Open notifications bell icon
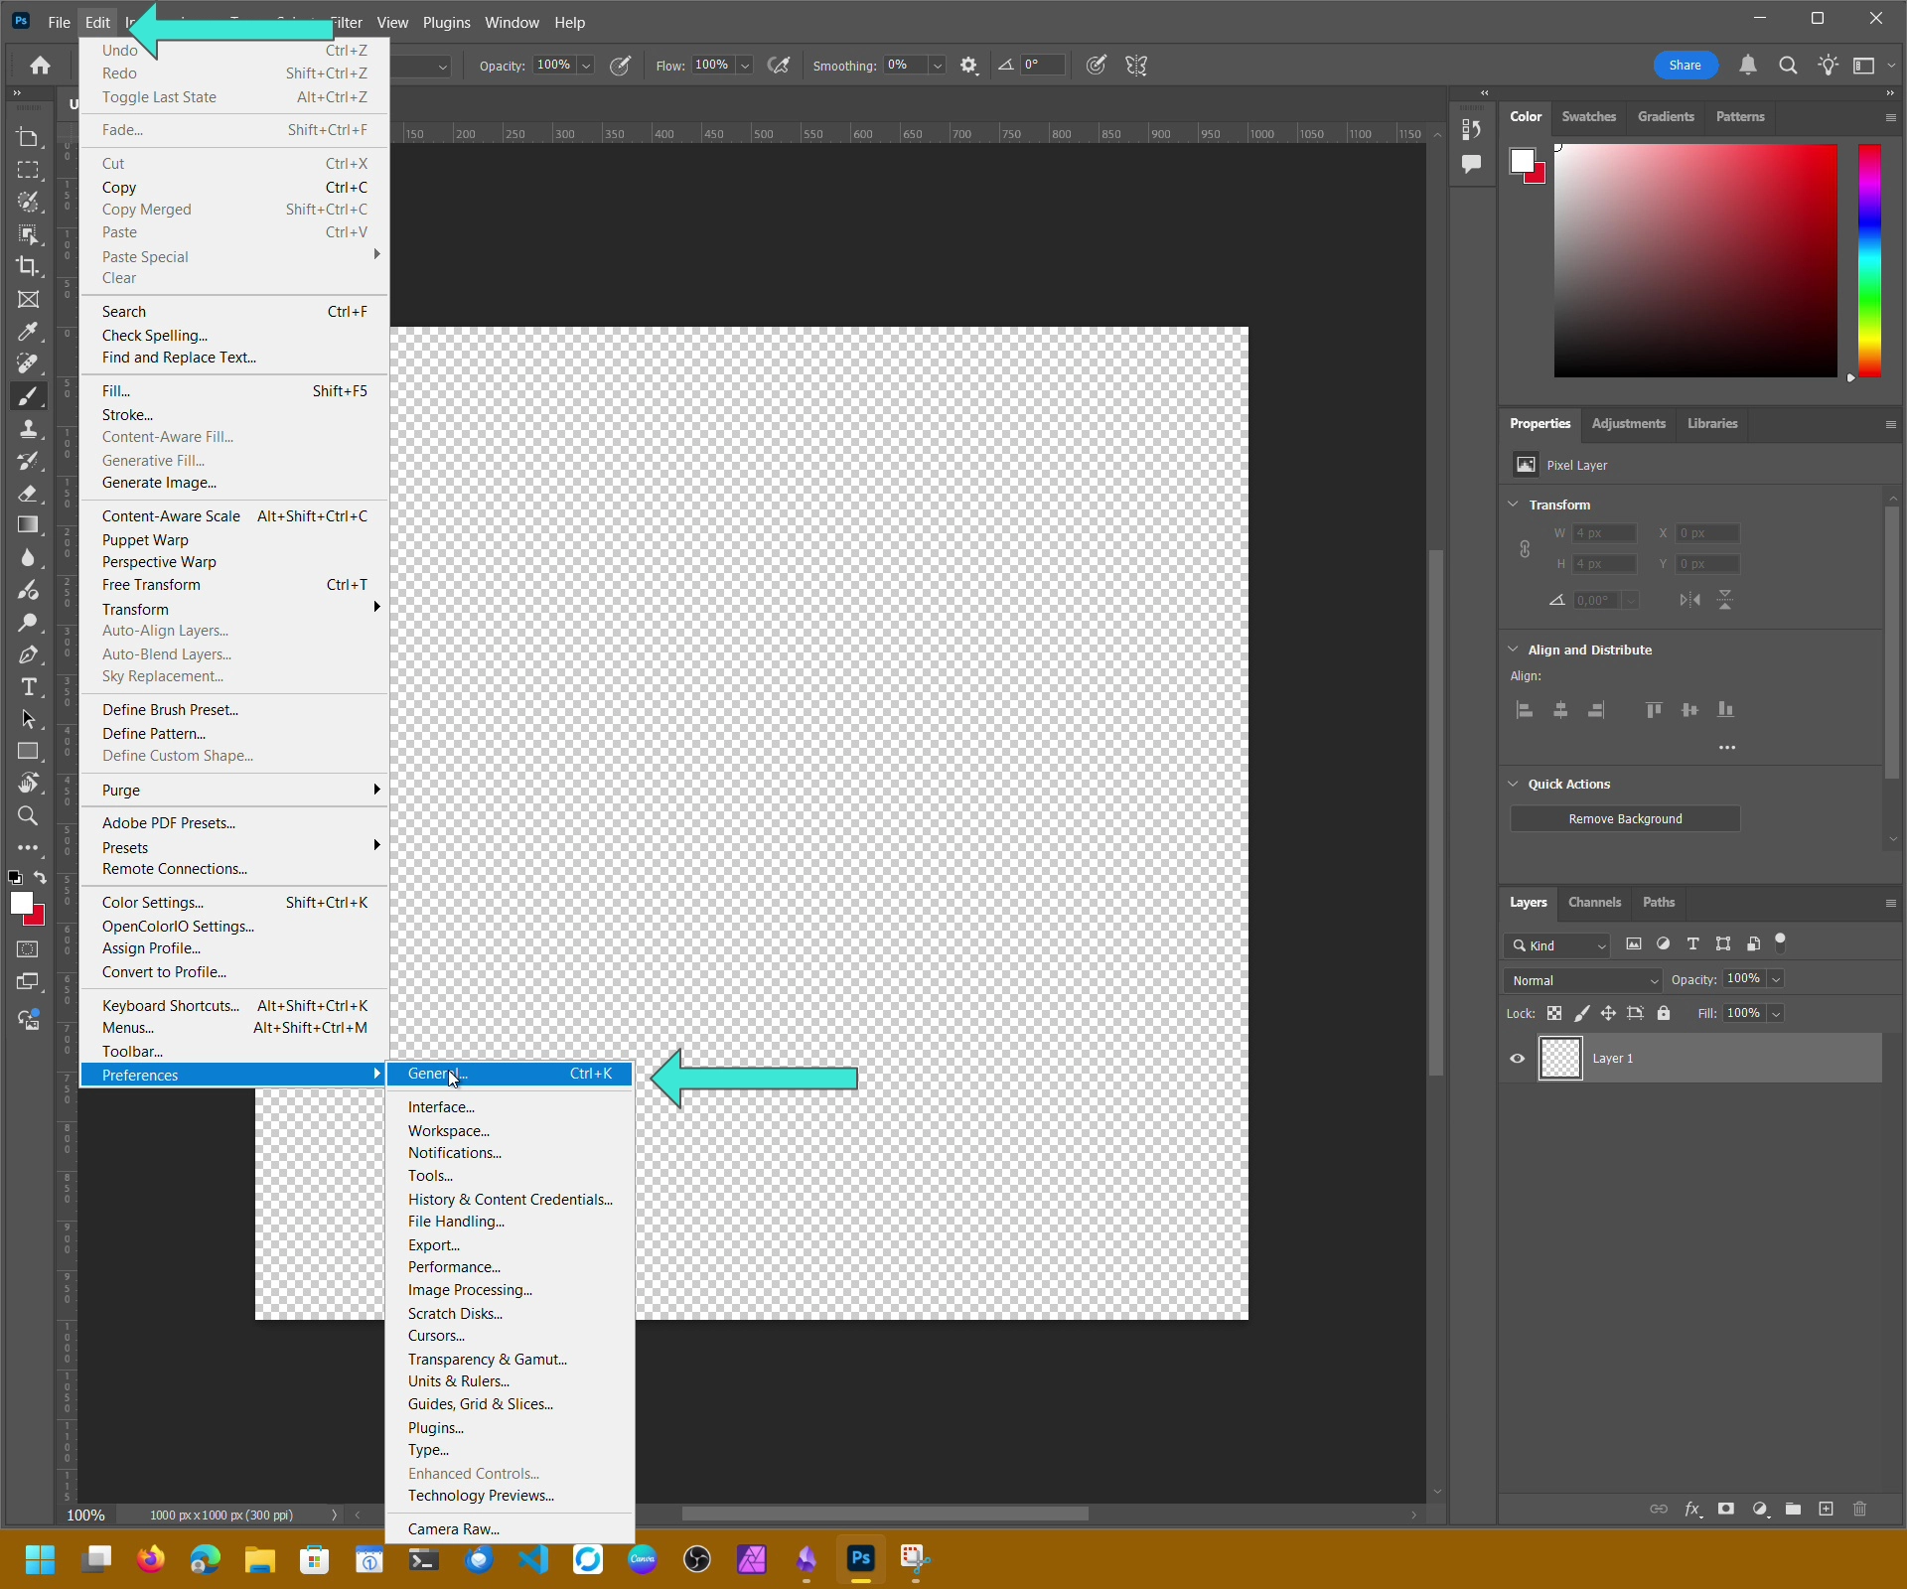 click(1748, 66)
